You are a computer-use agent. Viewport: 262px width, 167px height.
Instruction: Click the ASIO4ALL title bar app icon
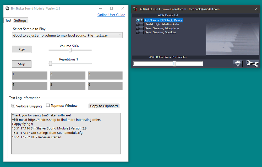(135, 9)
